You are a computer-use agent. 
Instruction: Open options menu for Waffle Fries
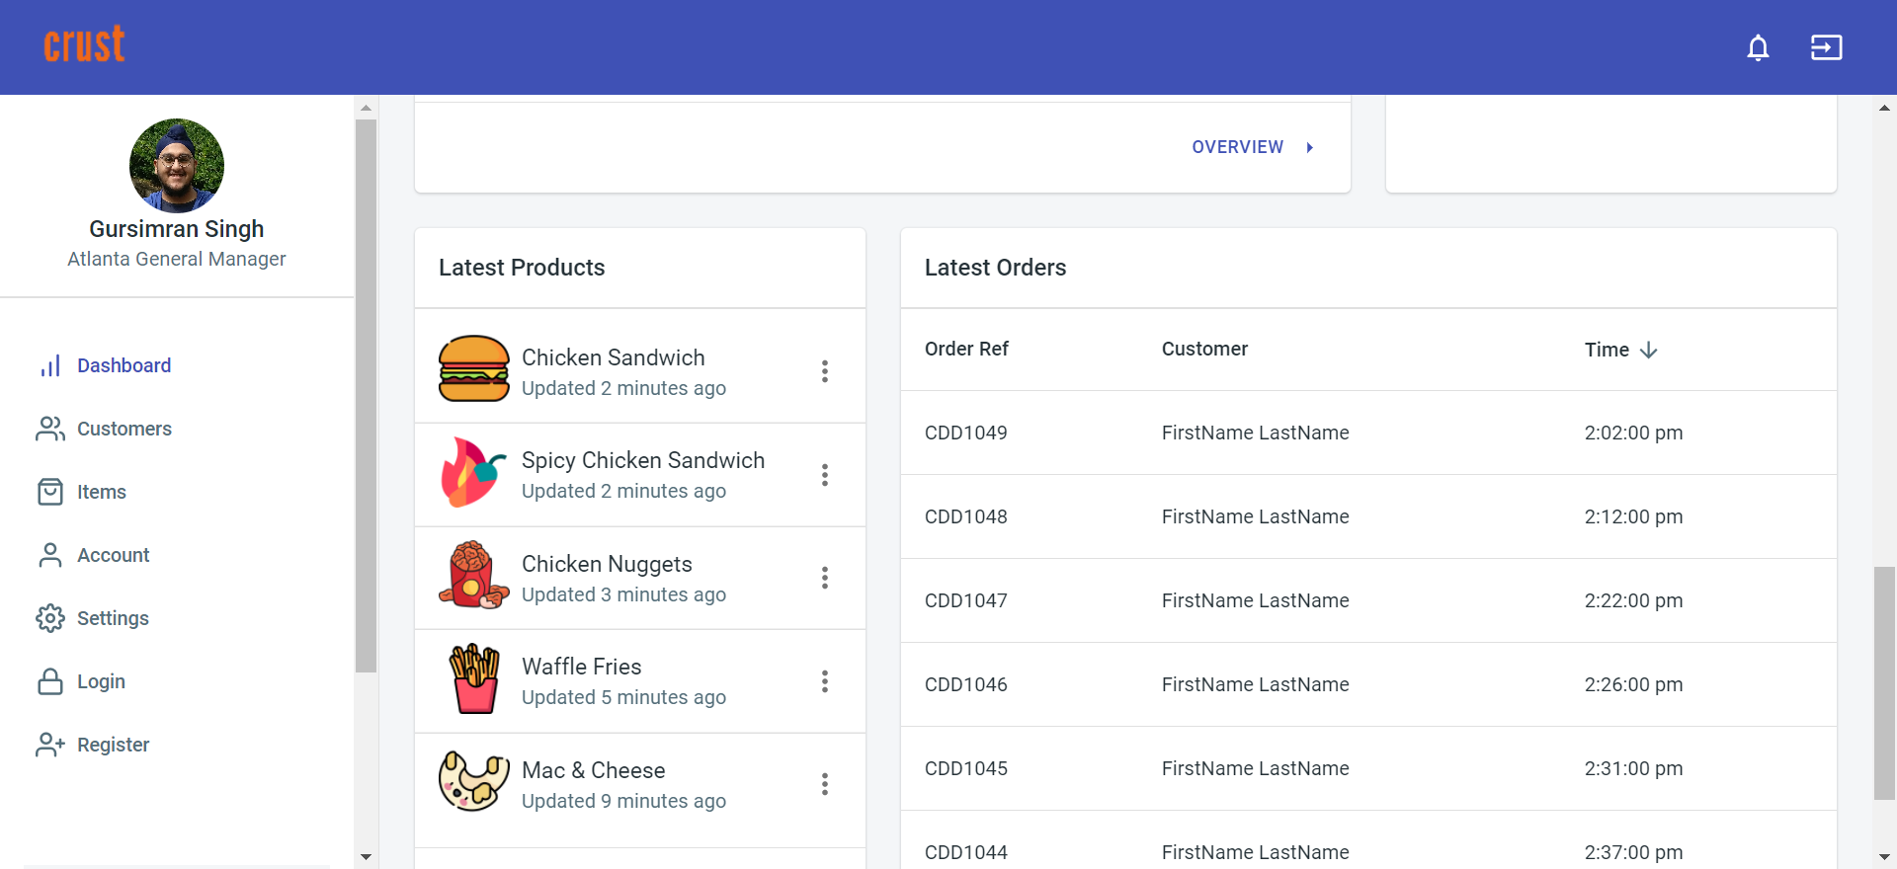pos(825,681)
